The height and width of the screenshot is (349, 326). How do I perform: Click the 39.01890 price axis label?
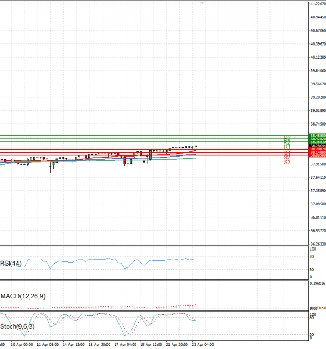tap(318, 110)
